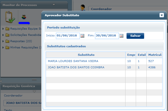Collapse the Monitor de Processos panel arrow

point(54,5)
